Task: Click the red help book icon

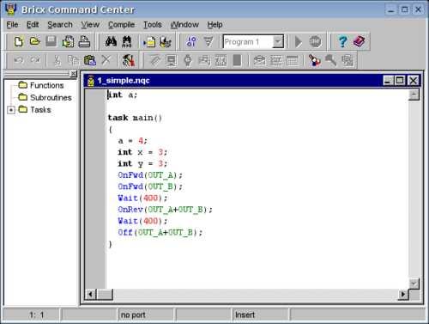Action: click(359, 42)
